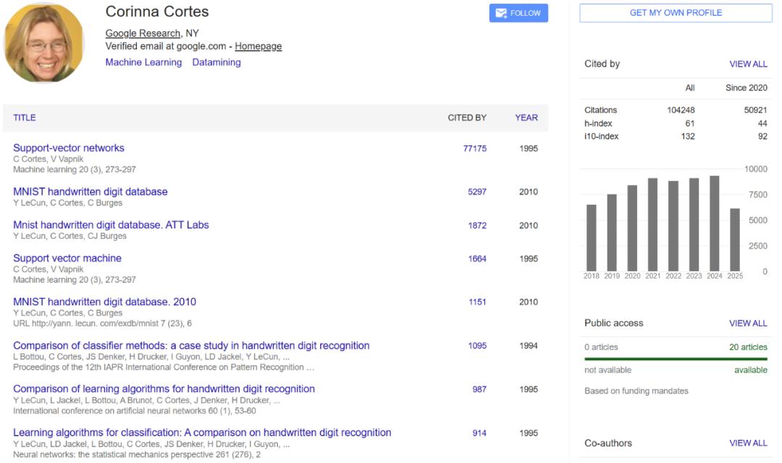
Task: View 77175 citations of Support-vector networks
Action: 475,148
